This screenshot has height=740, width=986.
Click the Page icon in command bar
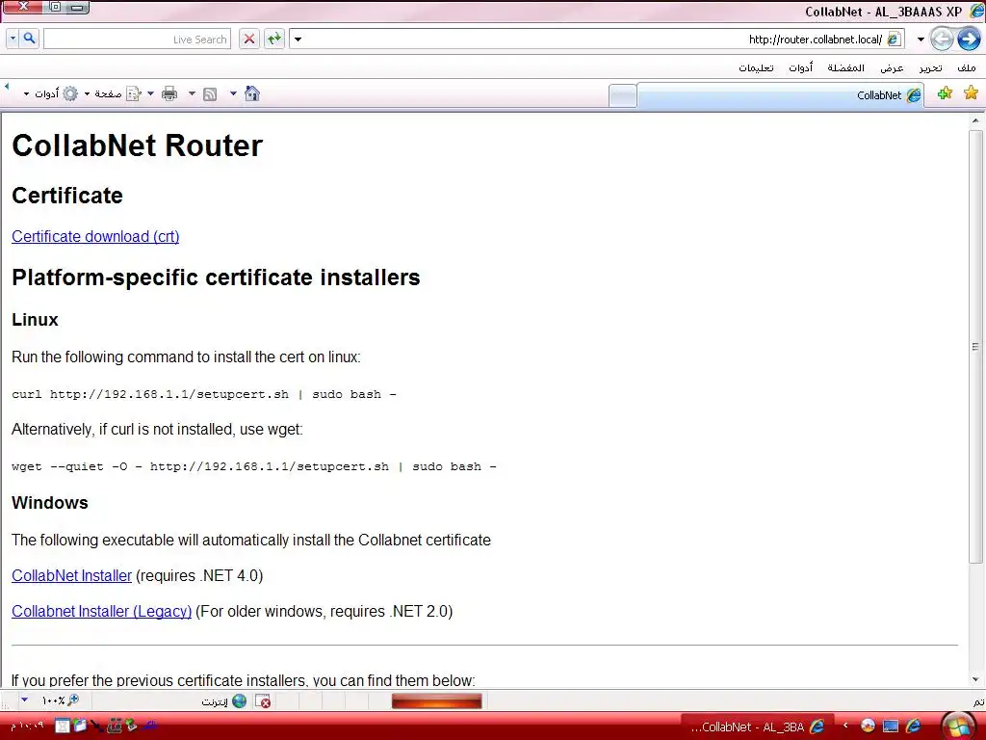point(133,94)
